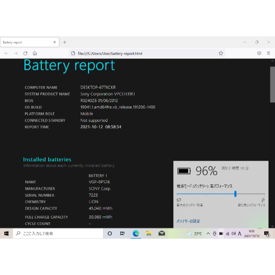
Task: Select the Battery report tab
Action: (x=30, y=42)
